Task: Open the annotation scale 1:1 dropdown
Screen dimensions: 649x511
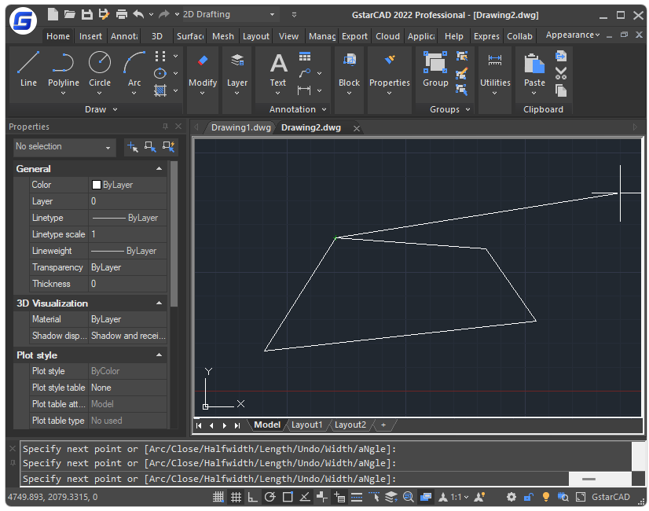Action: [x=460, y=497]
